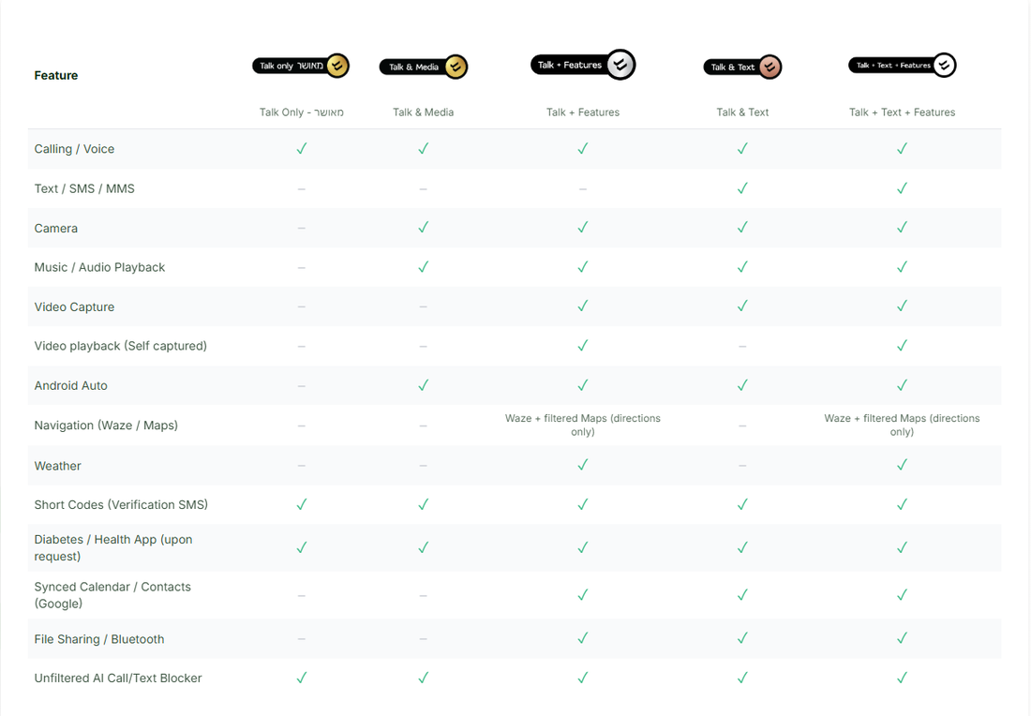Click the Synced Calendar / Contacts row label
The width and height of the screenshot is (1031, 716).
coord(112,595)
